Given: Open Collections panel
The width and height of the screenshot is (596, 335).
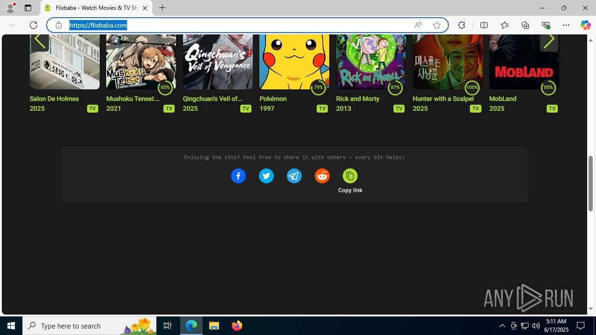Looking at the screenshot, I should click(525, 25).
